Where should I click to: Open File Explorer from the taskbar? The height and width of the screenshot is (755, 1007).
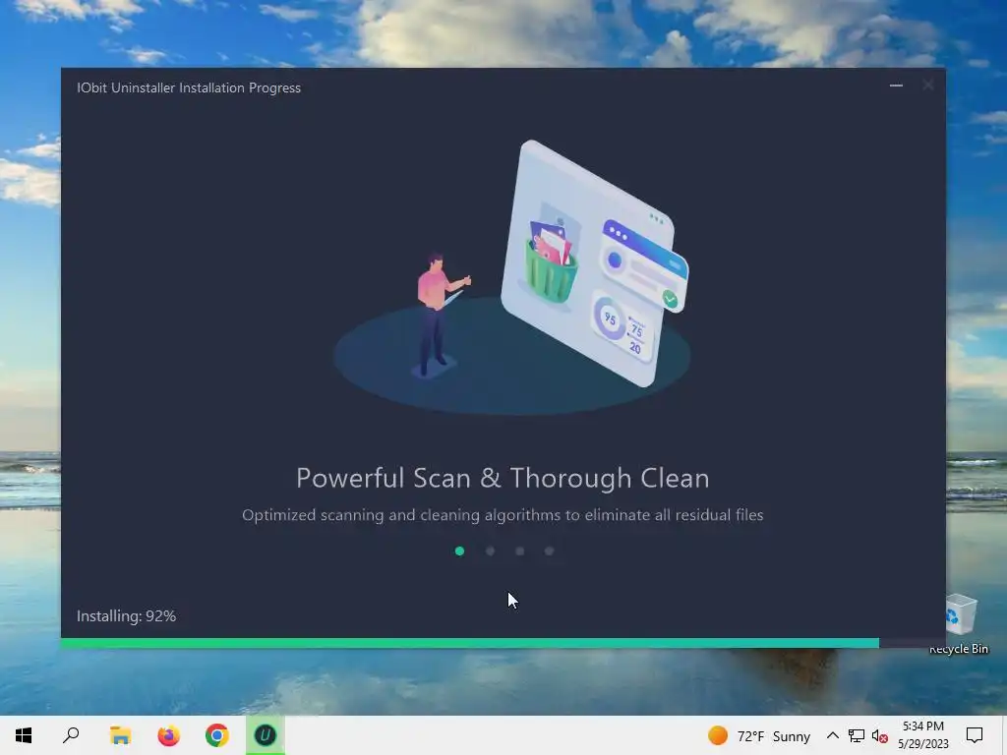point(120,735)
